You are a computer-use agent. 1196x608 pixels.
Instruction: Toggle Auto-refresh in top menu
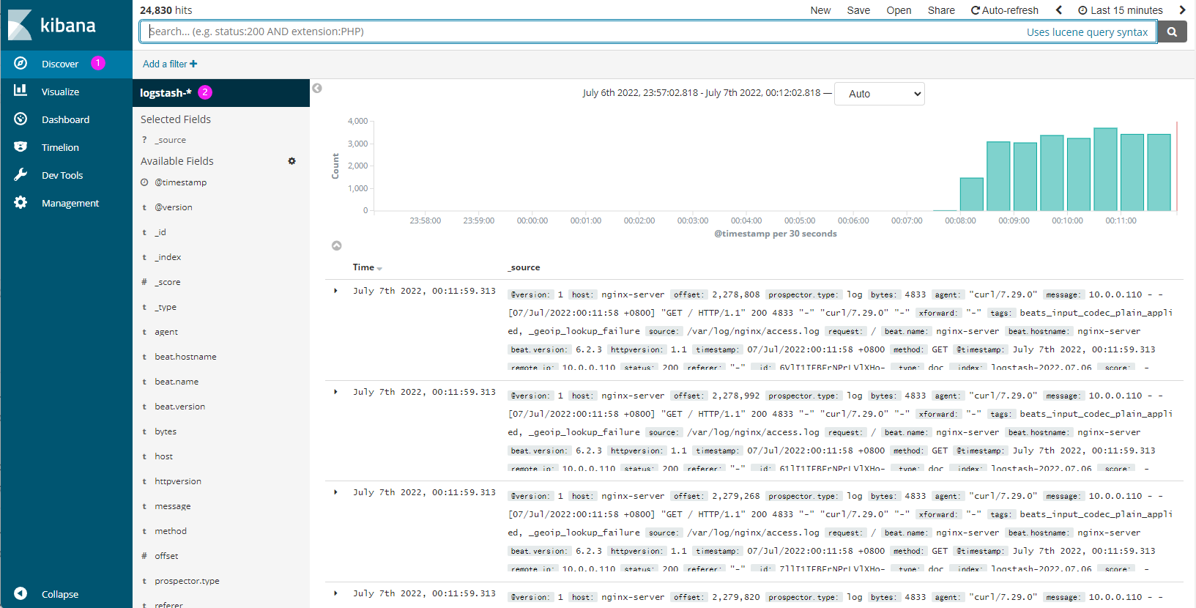tap(1005, 10)
